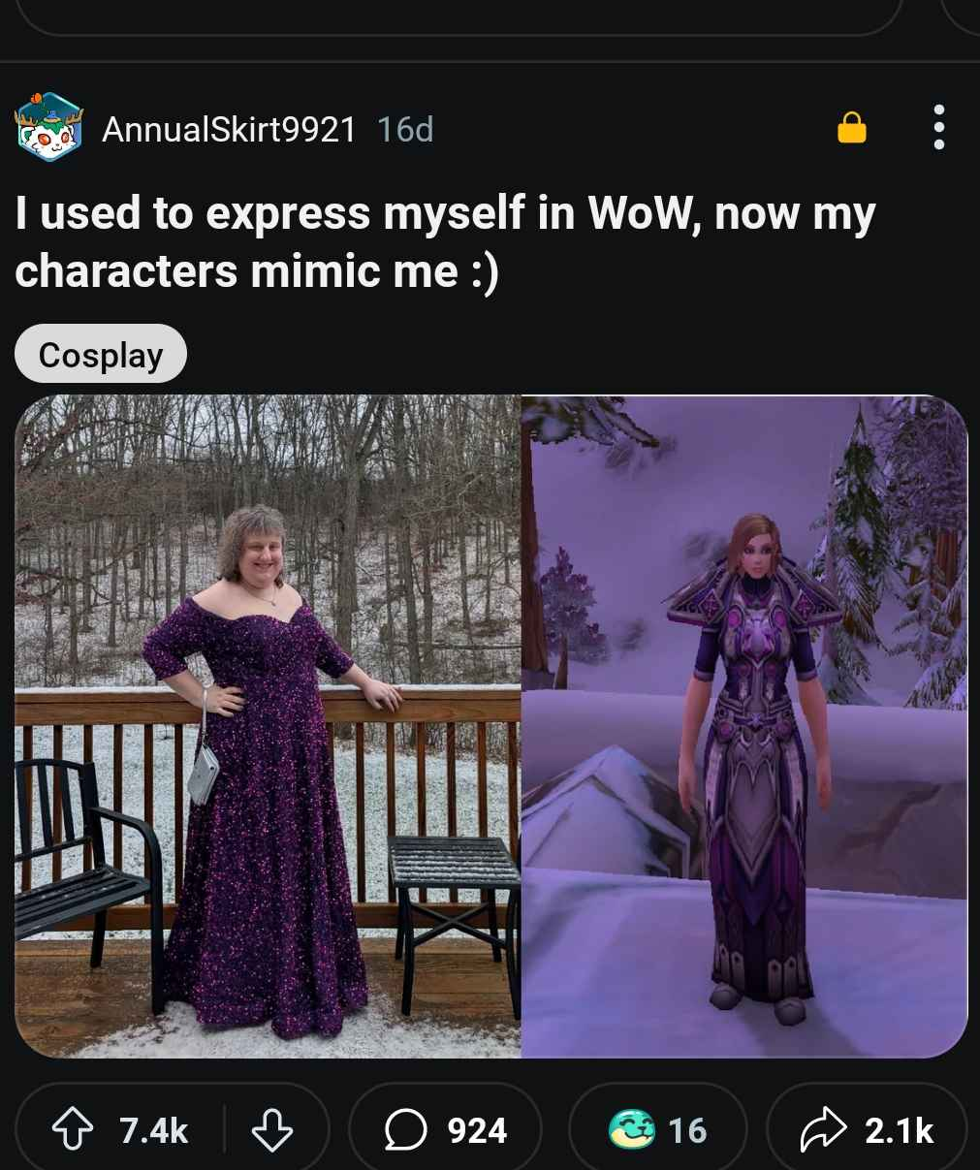Share the post via the 2.1k arrow
The height and width of the screenshot is (1170, 980).
click(x=867, y=1130)
